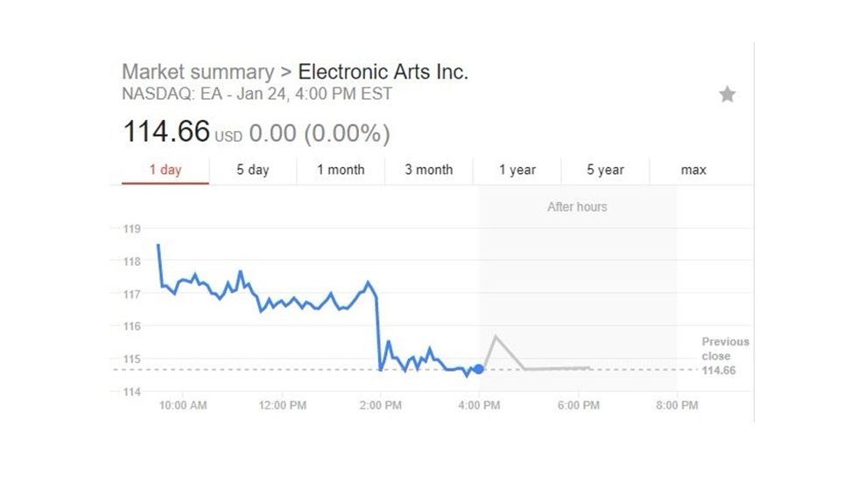
Task: Click the star favorite icon
Action: [x=727, y=94]
